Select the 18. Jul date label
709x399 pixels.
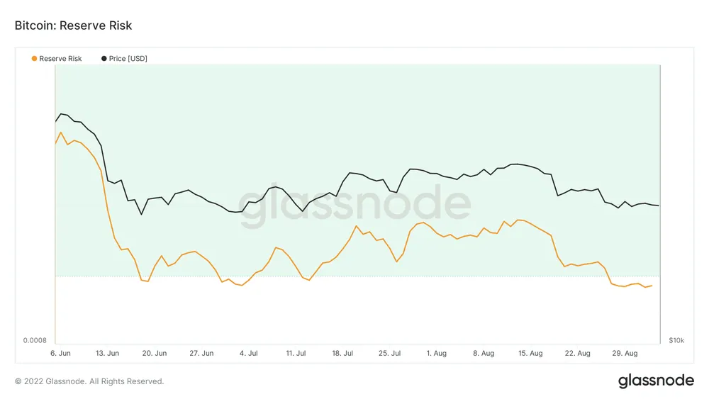click(x=343, y=353)
